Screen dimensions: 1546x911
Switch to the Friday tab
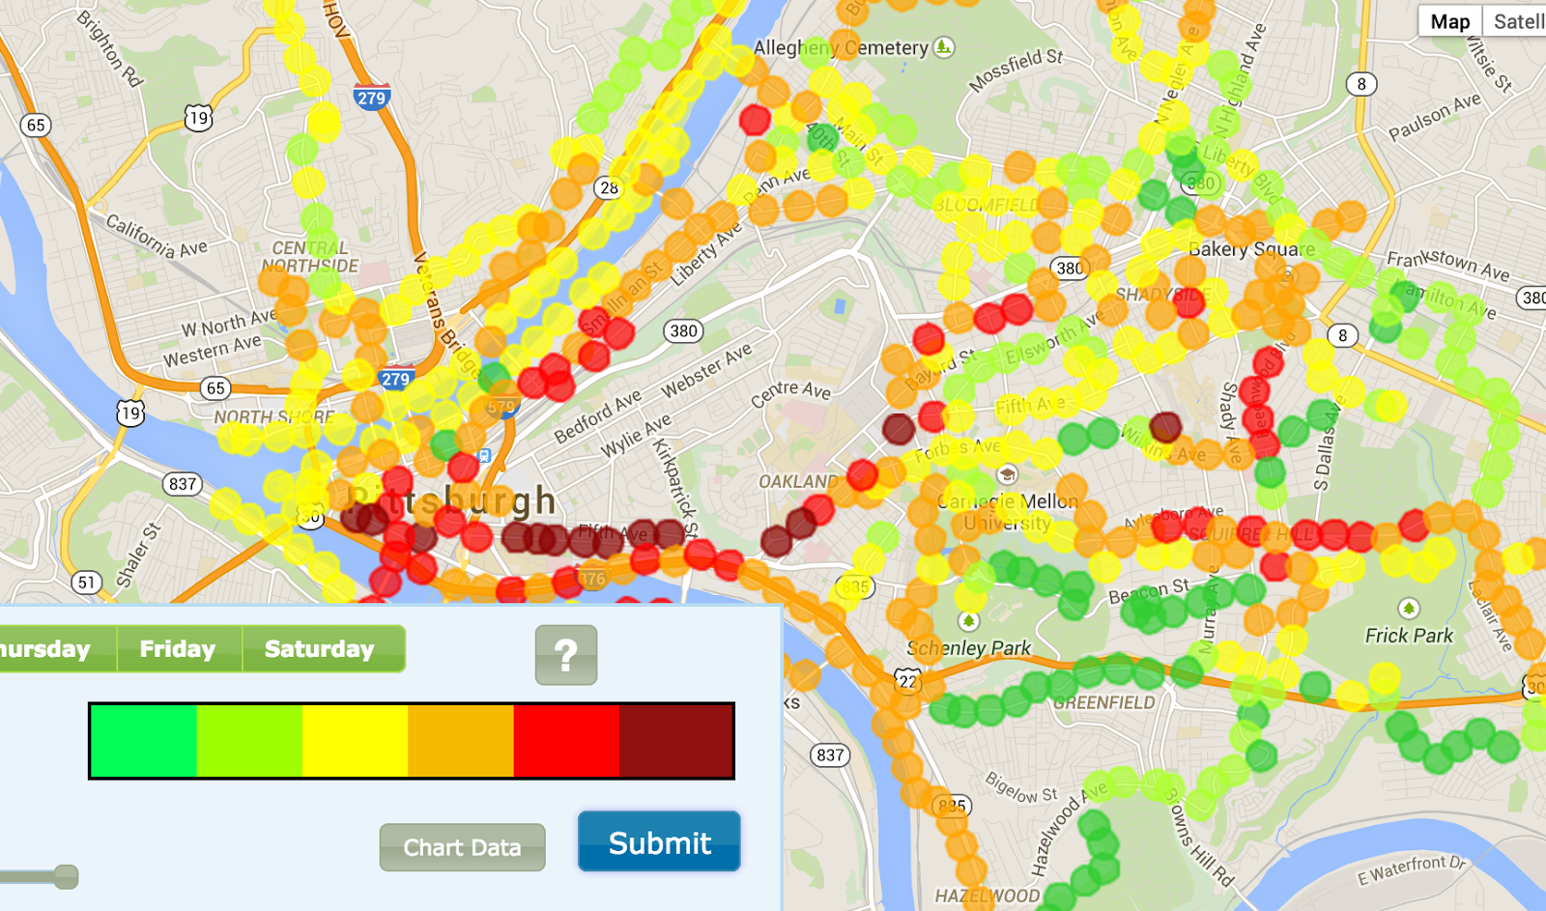[179, 648]
